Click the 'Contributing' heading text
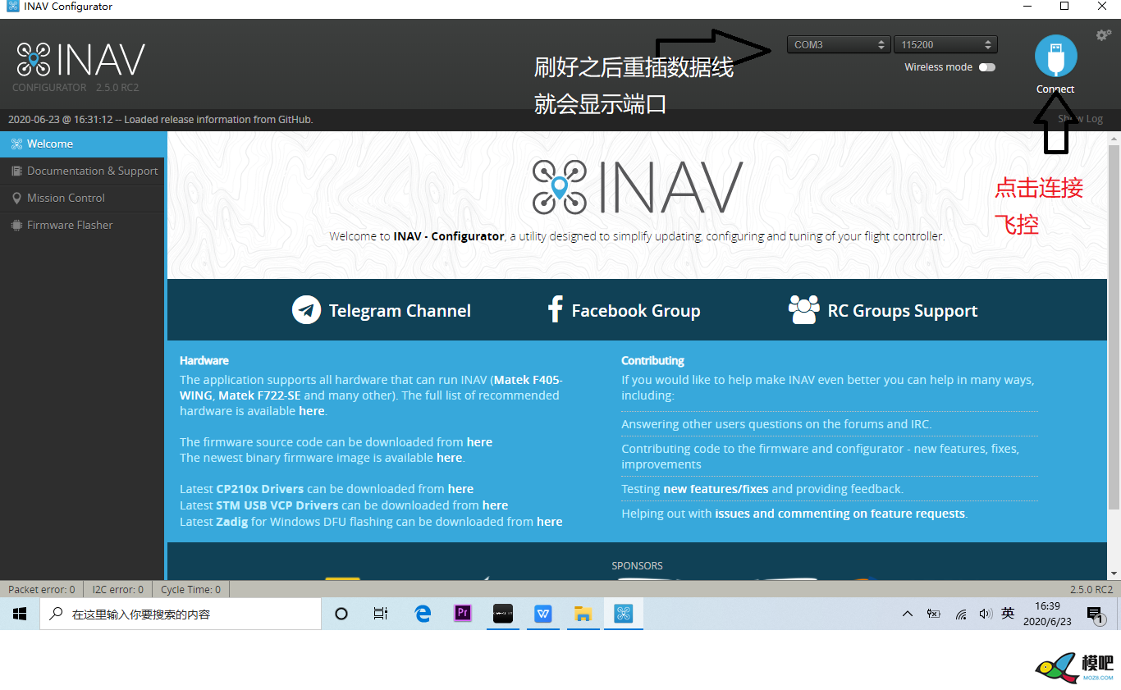This screenshot has width=1121, height=690. click(652, 360)
